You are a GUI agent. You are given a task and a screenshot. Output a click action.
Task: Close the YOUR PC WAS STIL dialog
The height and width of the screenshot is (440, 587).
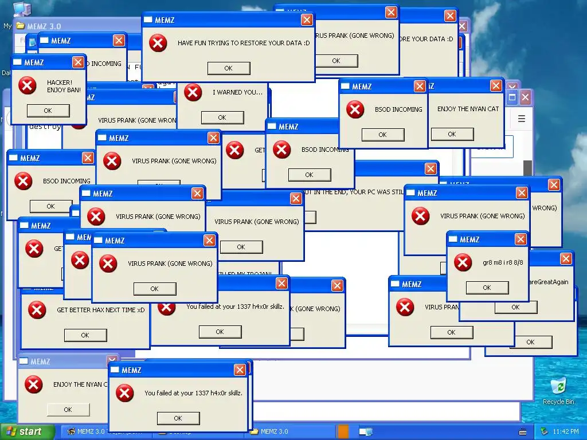click(431, 169)
